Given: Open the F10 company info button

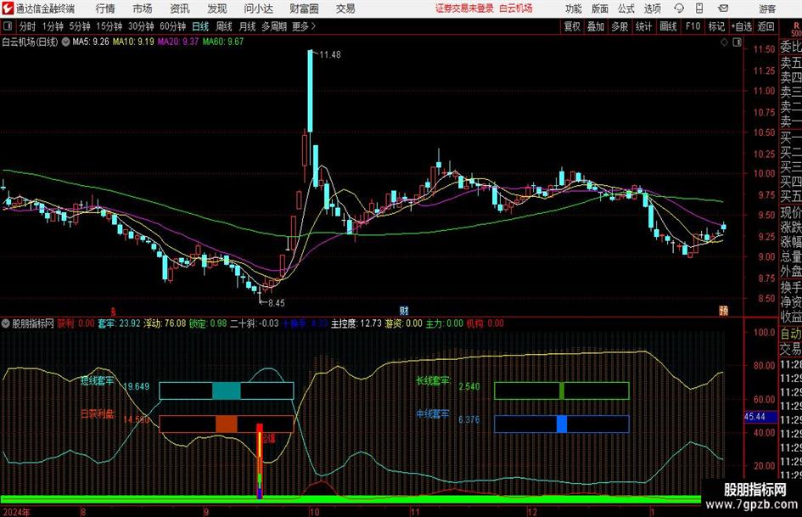Looking at the screenshot, I should tap(693, 26).
